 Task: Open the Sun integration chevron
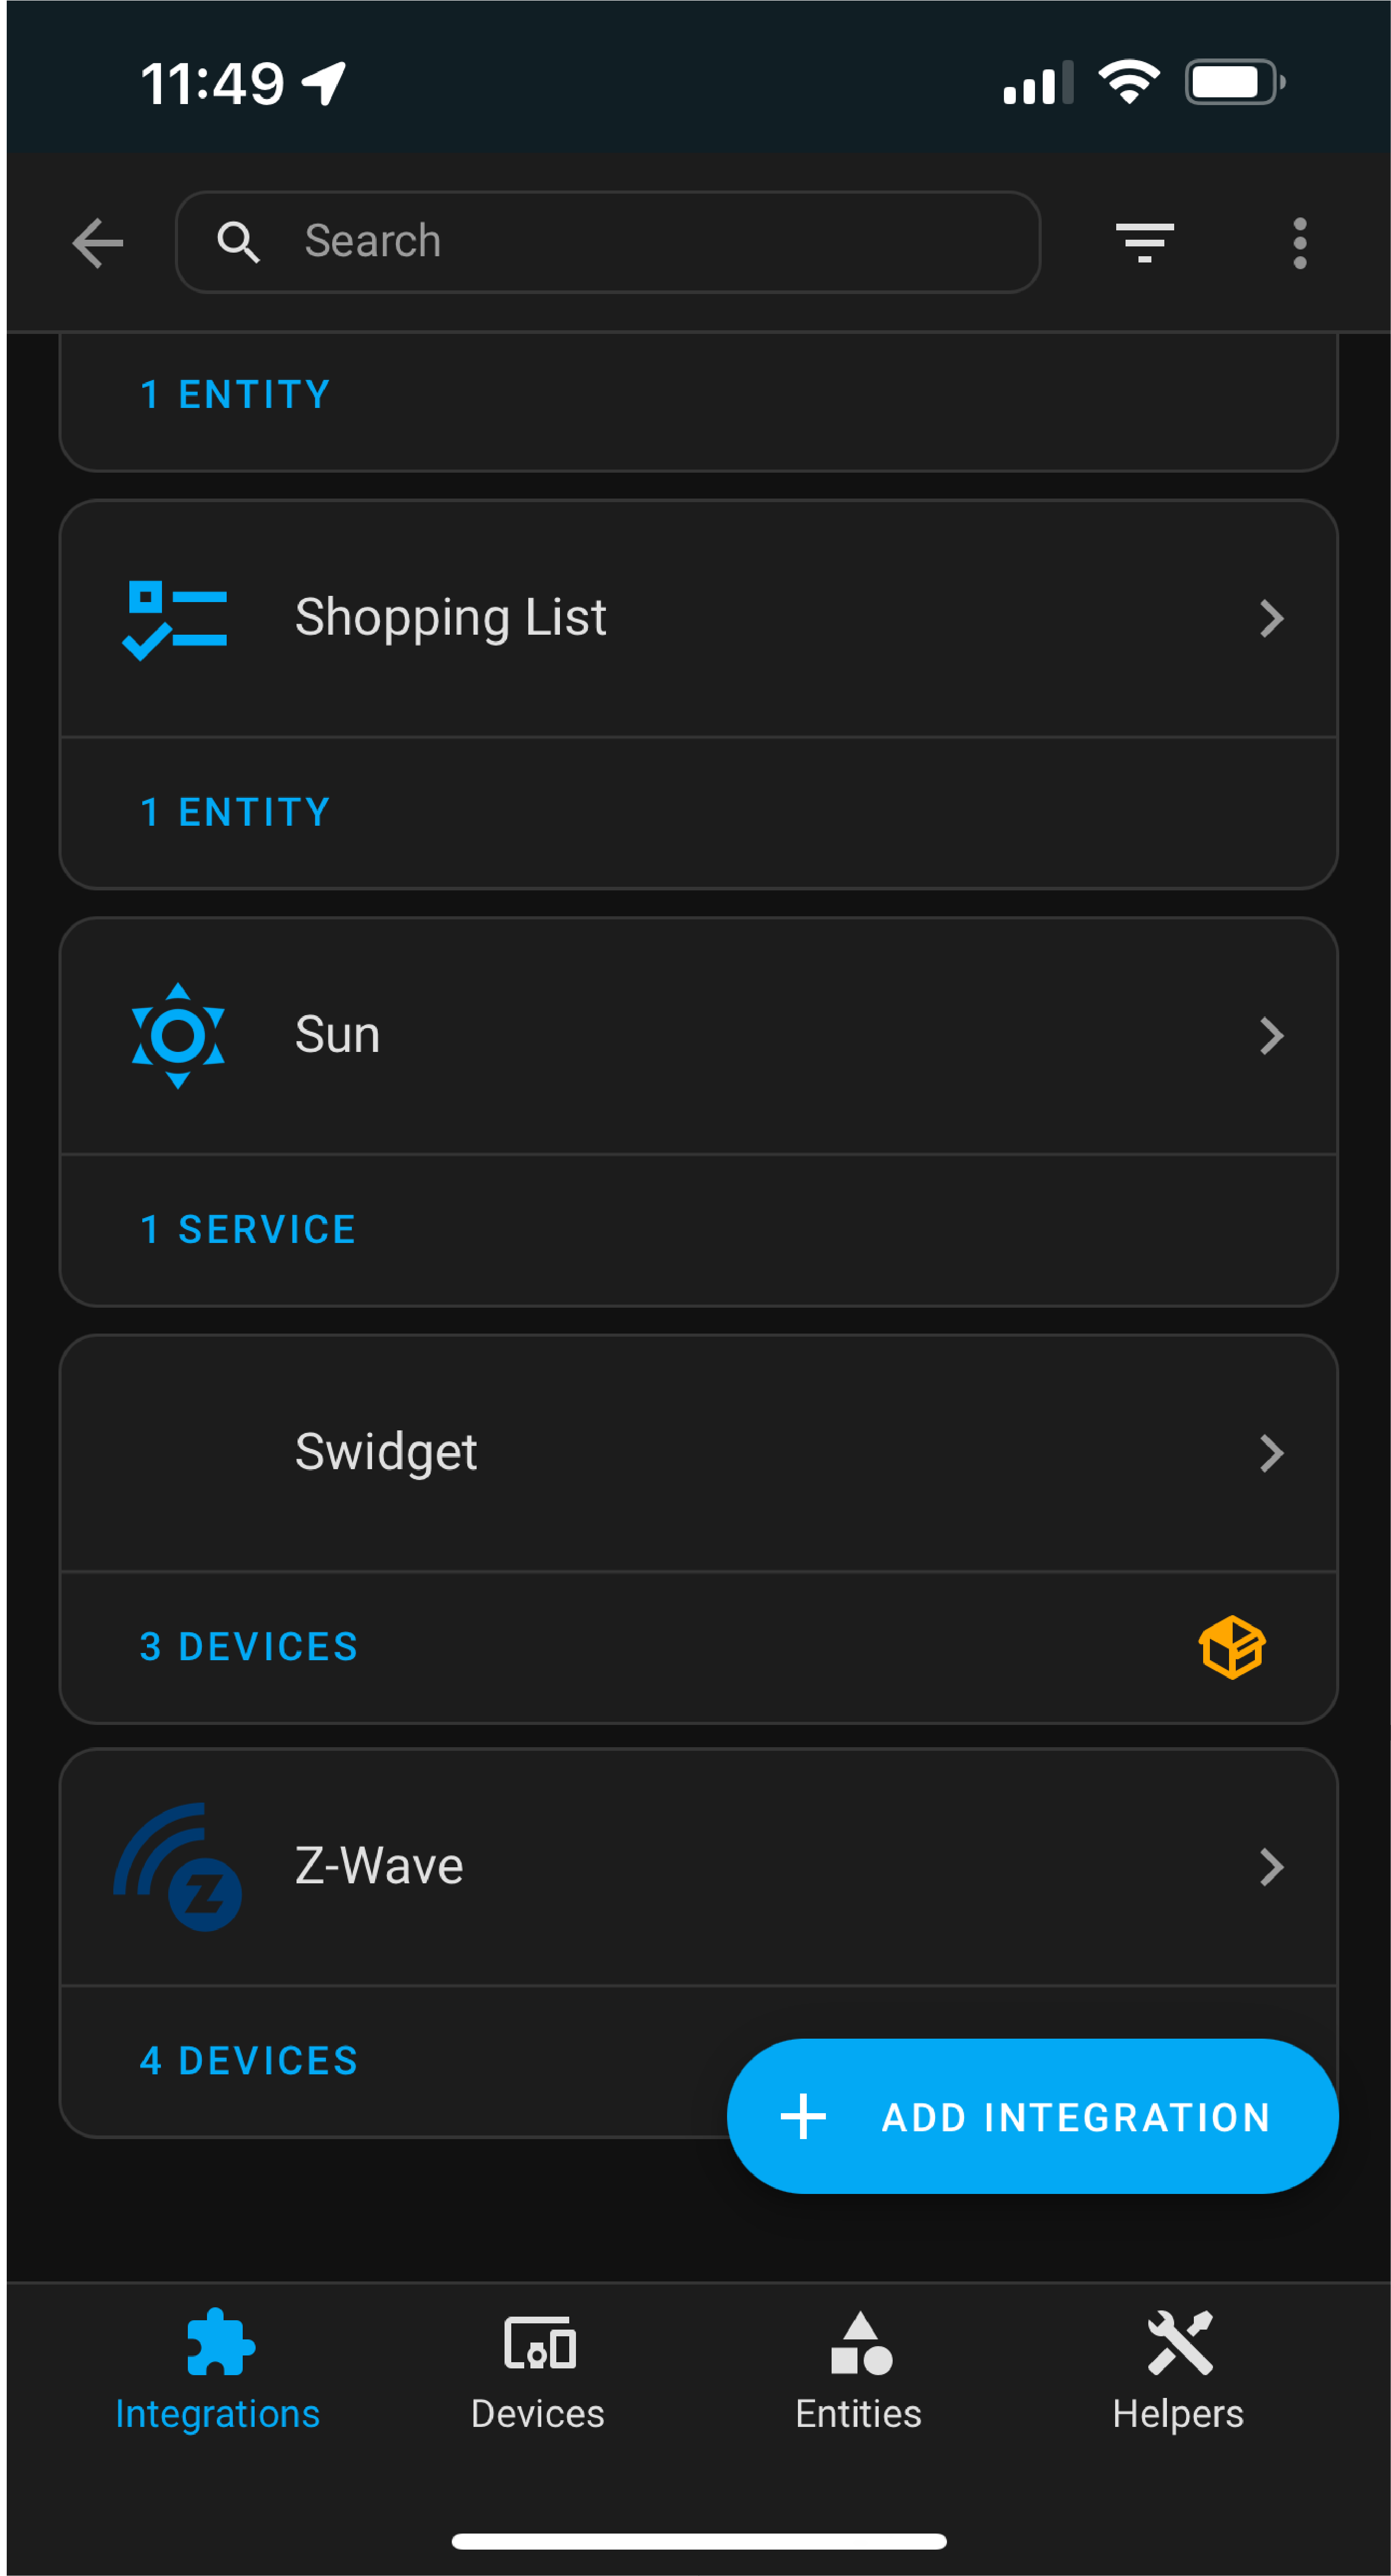pyautogui.click(x=1271, y=1036)
